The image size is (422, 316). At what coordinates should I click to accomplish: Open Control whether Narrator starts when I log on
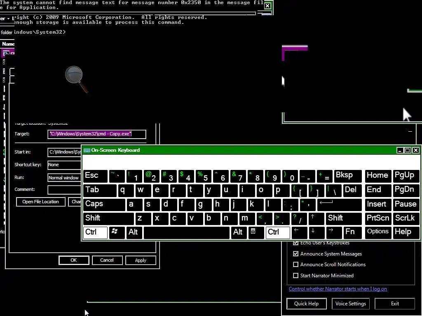338,289
